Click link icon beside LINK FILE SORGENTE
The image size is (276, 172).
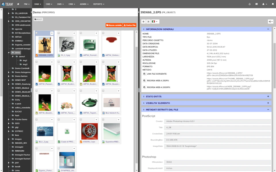[x=145, y=73]
